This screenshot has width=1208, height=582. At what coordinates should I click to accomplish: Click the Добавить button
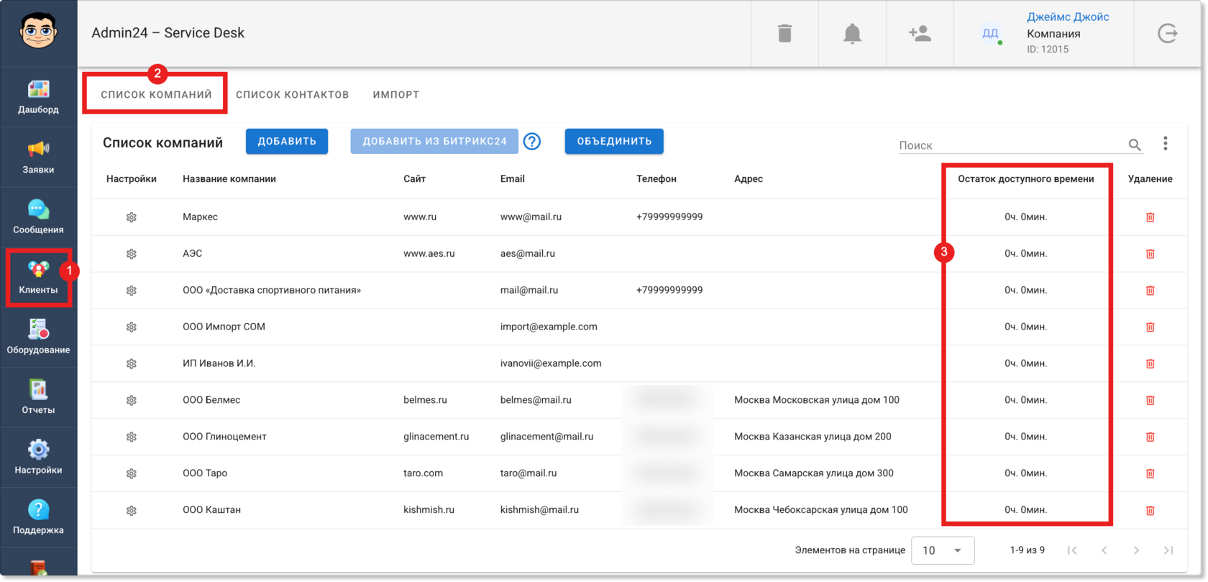pyautogui.click(x=287, y=141)
